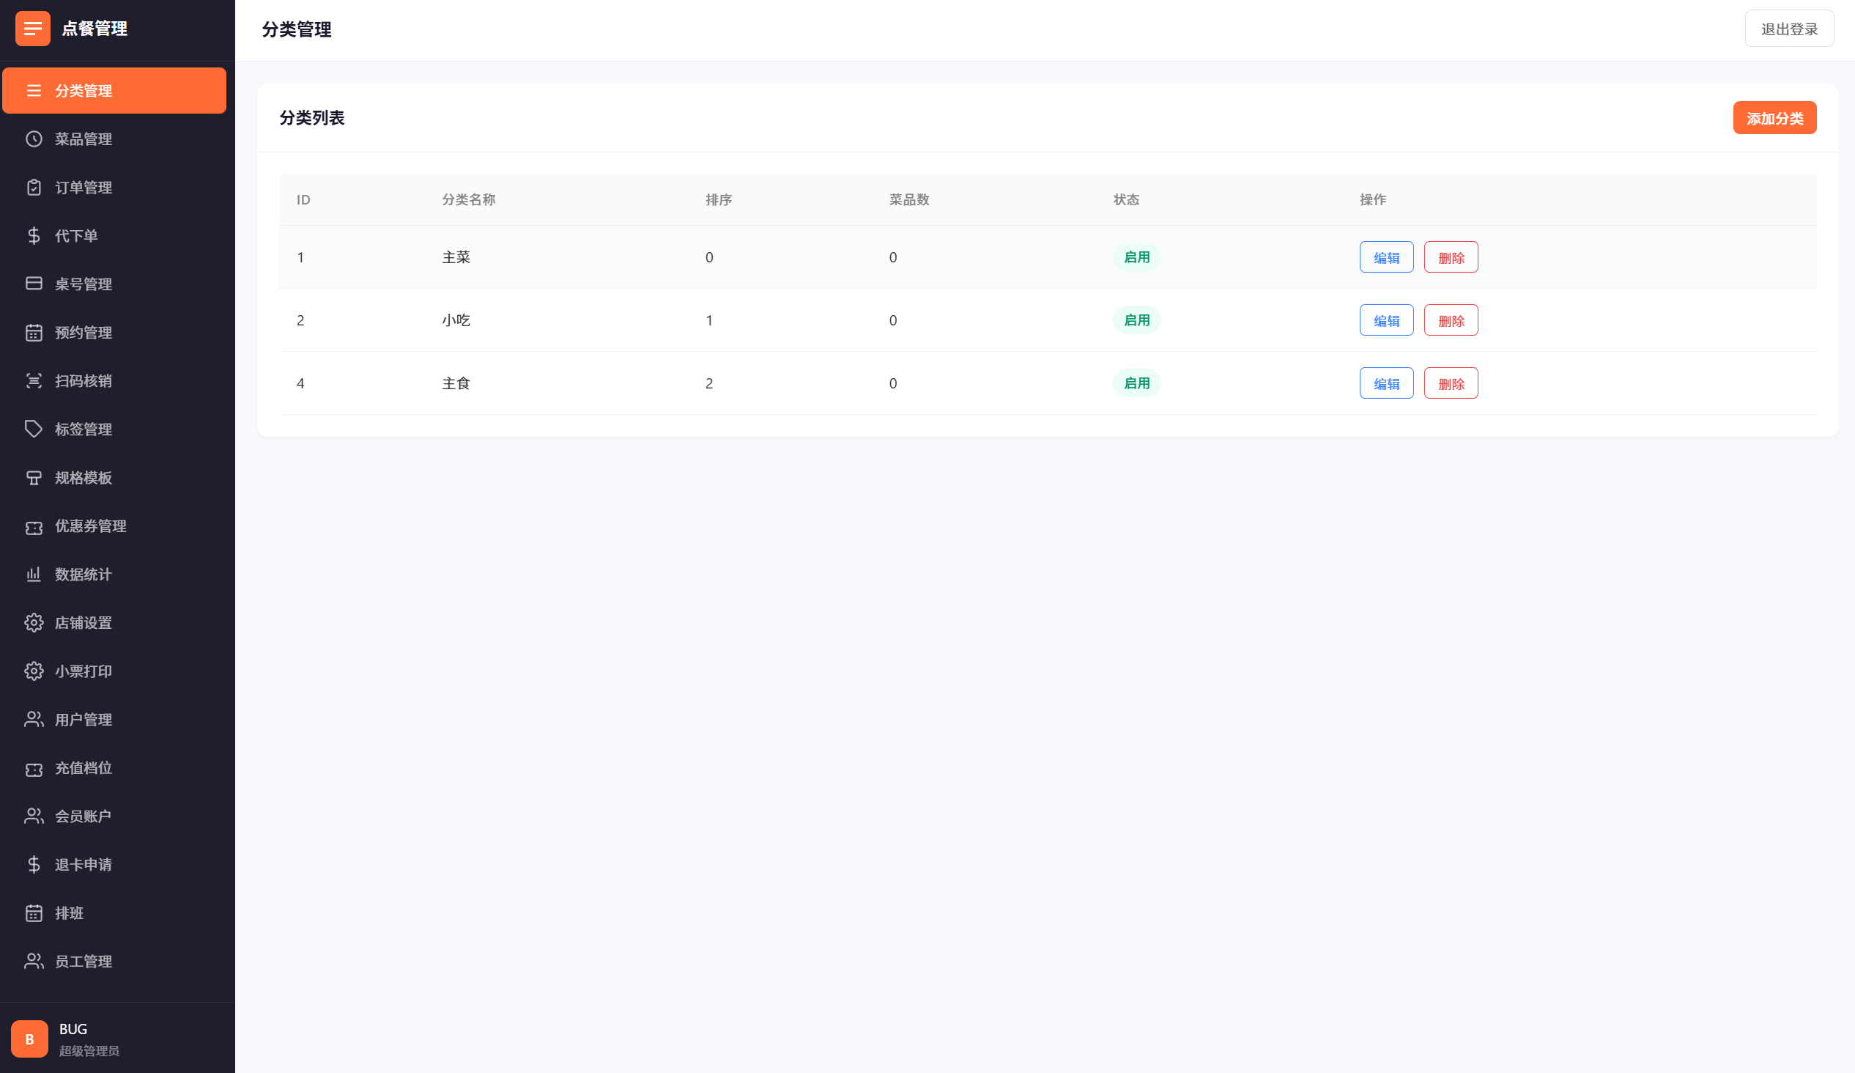Screen dimensions: 1855x1073
Task: Open 桌号管理 in the sidebar
Action: 84,284
